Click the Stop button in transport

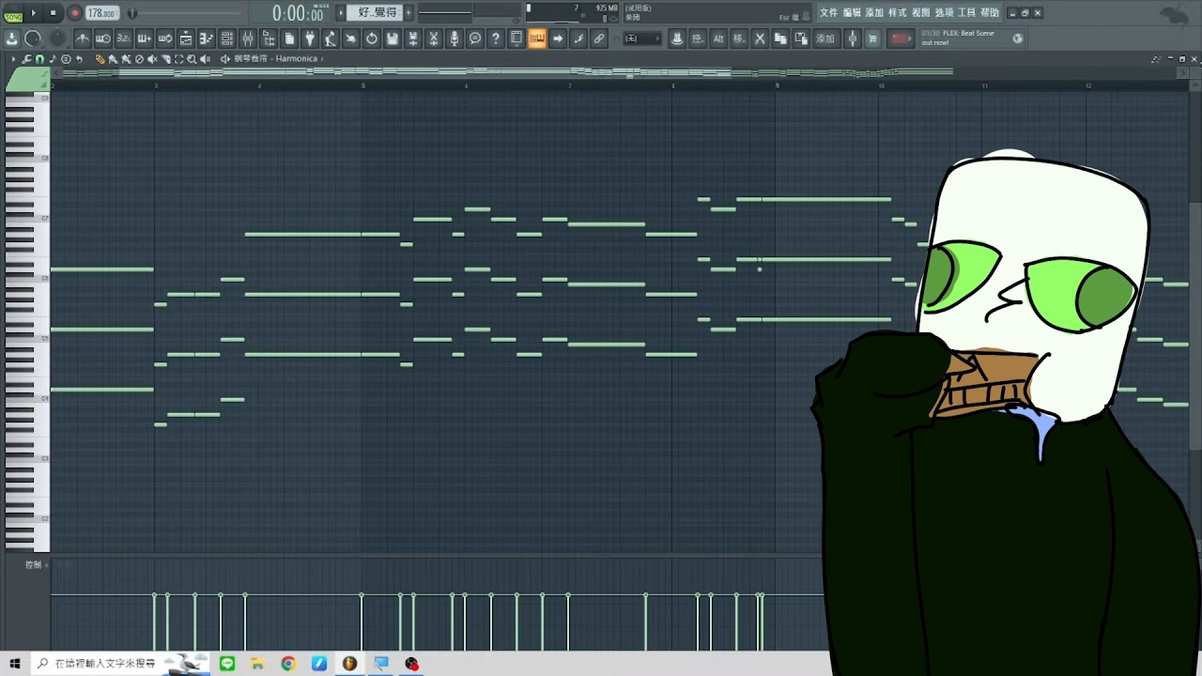pyautogui.click(x=54, y=13)
